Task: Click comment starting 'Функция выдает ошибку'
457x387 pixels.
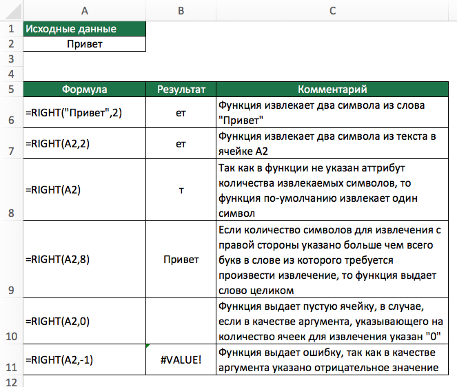Action: 332,359
